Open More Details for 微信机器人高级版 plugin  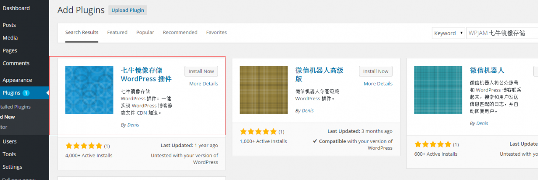coord(378,83)
